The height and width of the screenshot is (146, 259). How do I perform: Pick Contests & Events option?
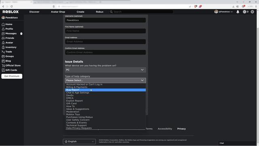click(x=105, y=122)
